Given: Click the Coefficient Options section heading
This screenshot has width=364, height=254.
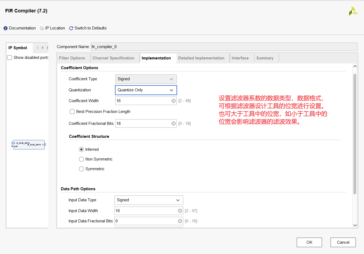Looking at the screenshot, I should tap(80, 68).
